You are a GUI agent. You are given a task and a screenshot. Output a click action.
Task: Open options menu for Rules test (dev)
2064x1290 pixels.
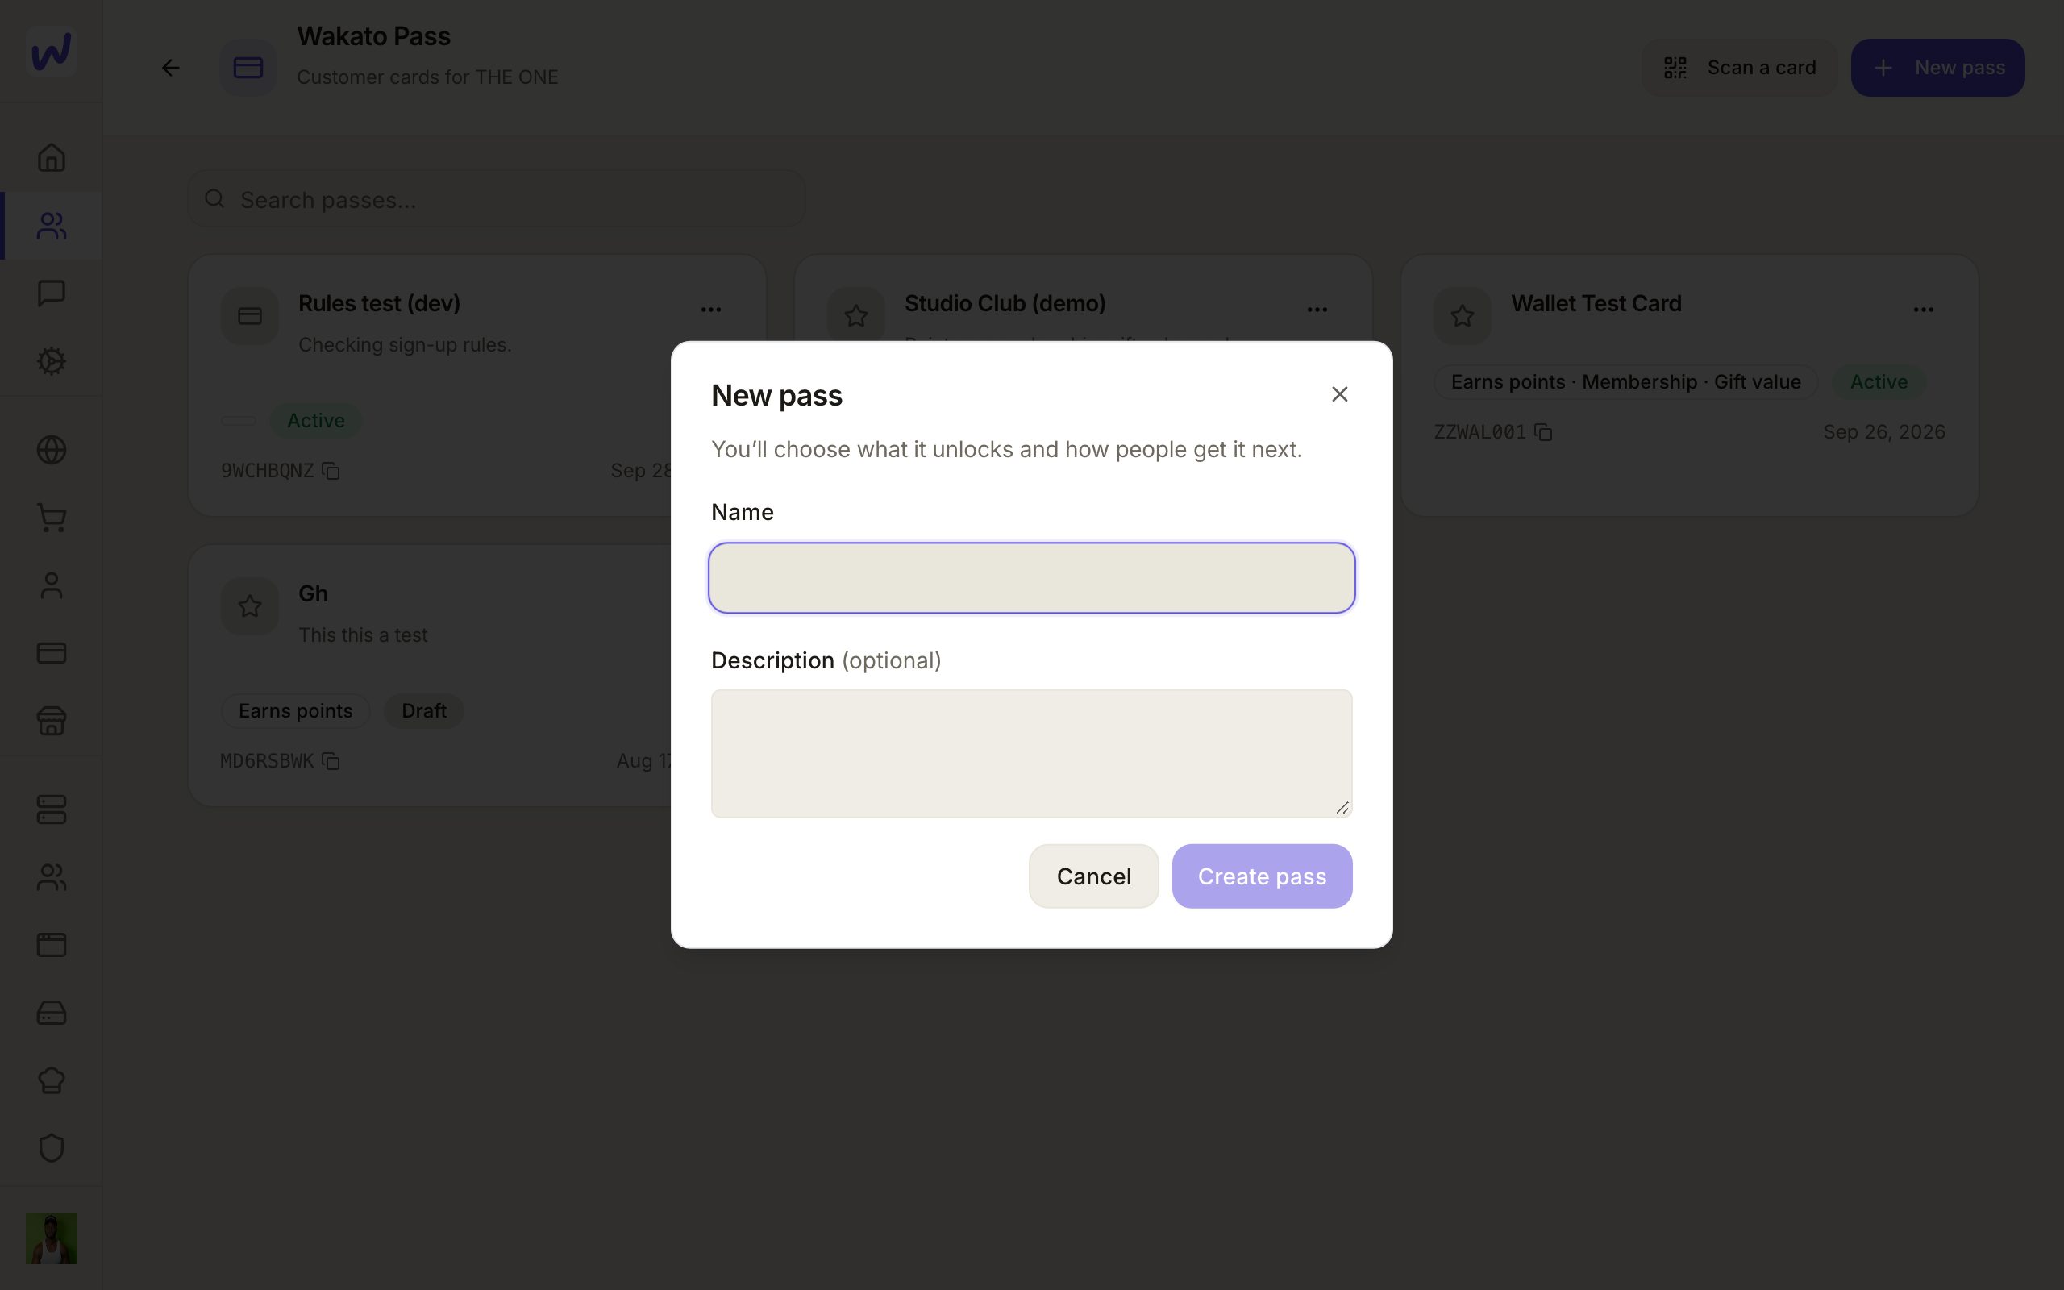pos(710,309)
